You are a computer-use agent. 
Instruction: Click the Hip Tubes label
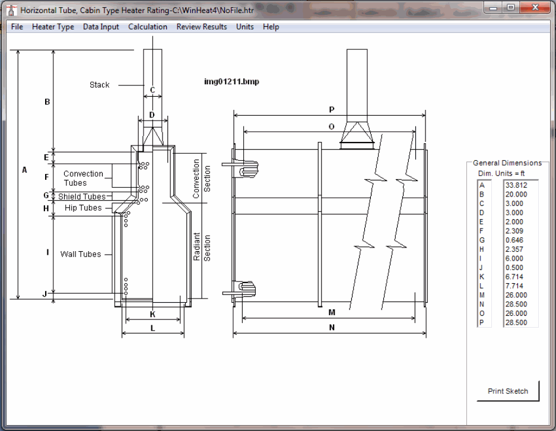[x=83, y=208]
